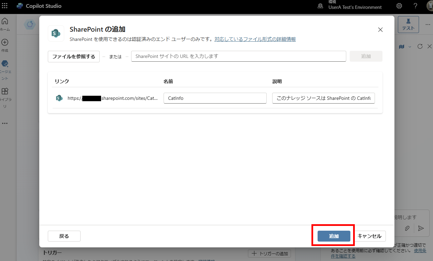Open the Microsoft app launcher grid
433x261 pixels.
[5, 6]
